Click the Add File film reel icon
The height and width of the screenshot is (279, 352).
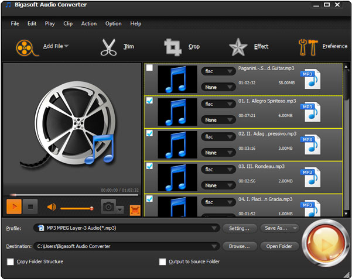point(26,48)
